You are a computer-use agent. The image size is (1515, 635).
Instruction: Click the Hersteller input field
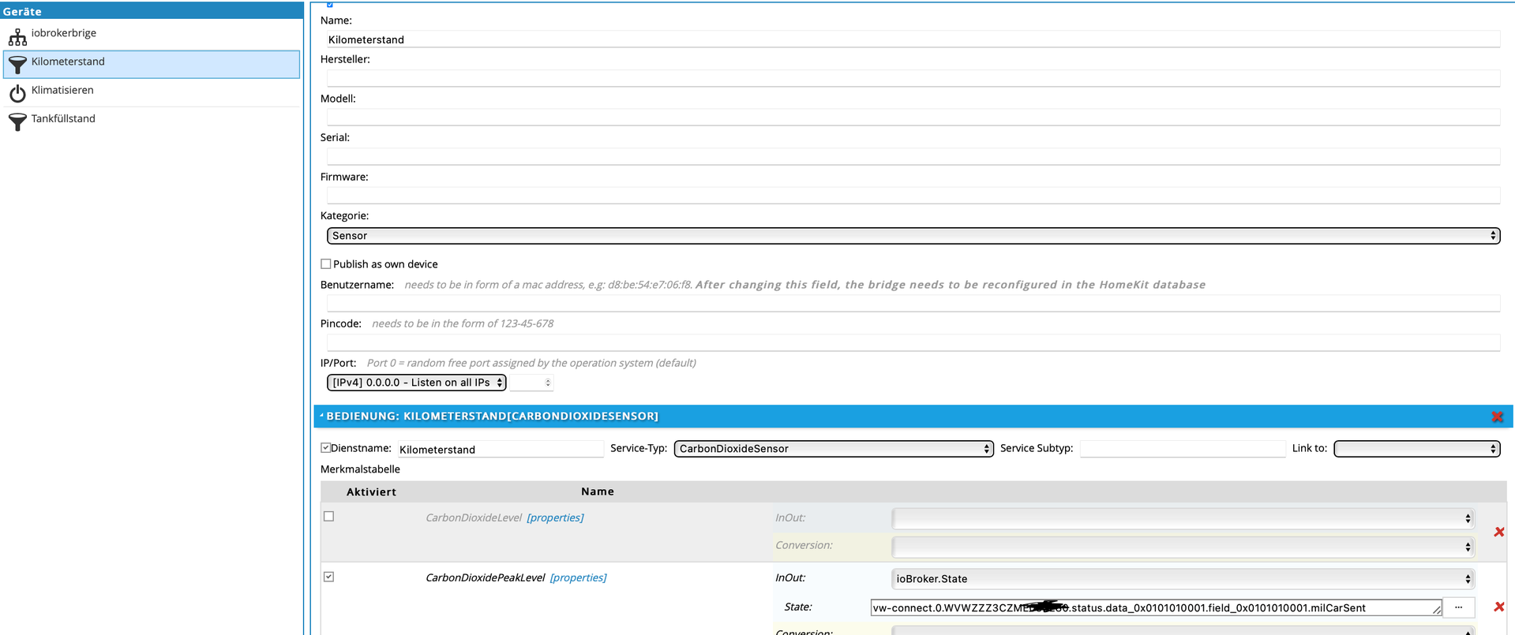click(x=913, y=78)
